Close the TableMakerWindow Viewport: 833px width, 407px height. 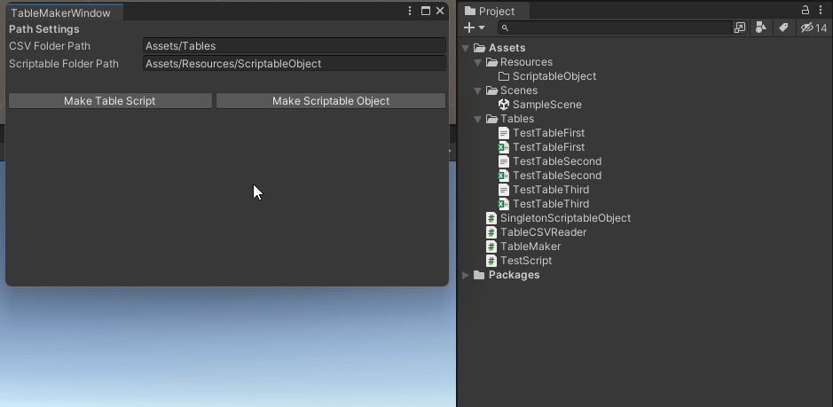[x=440, y=11]
